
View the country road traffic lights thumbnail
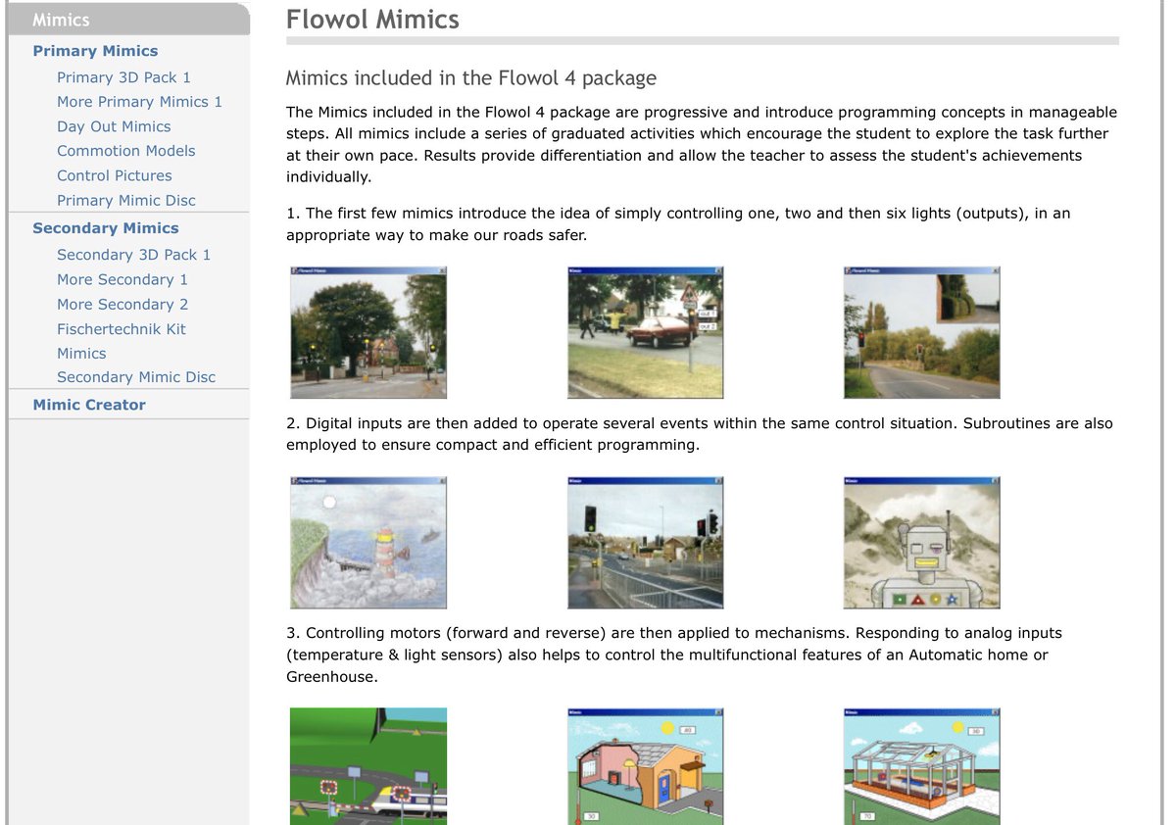pyautogui.click(x=921, y=332)
